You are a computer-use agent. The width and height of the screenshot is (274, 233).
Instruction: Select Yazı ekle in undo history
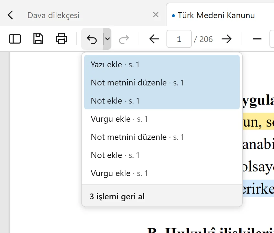click(x=162, y=64)
